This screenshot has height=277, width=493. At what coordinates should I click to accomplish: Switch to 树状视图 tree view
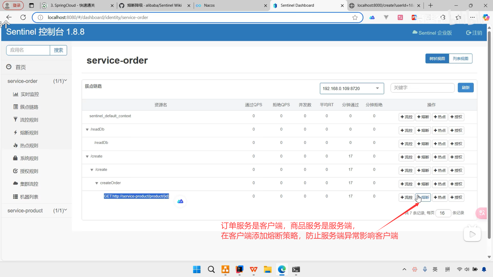coord(437,58)
